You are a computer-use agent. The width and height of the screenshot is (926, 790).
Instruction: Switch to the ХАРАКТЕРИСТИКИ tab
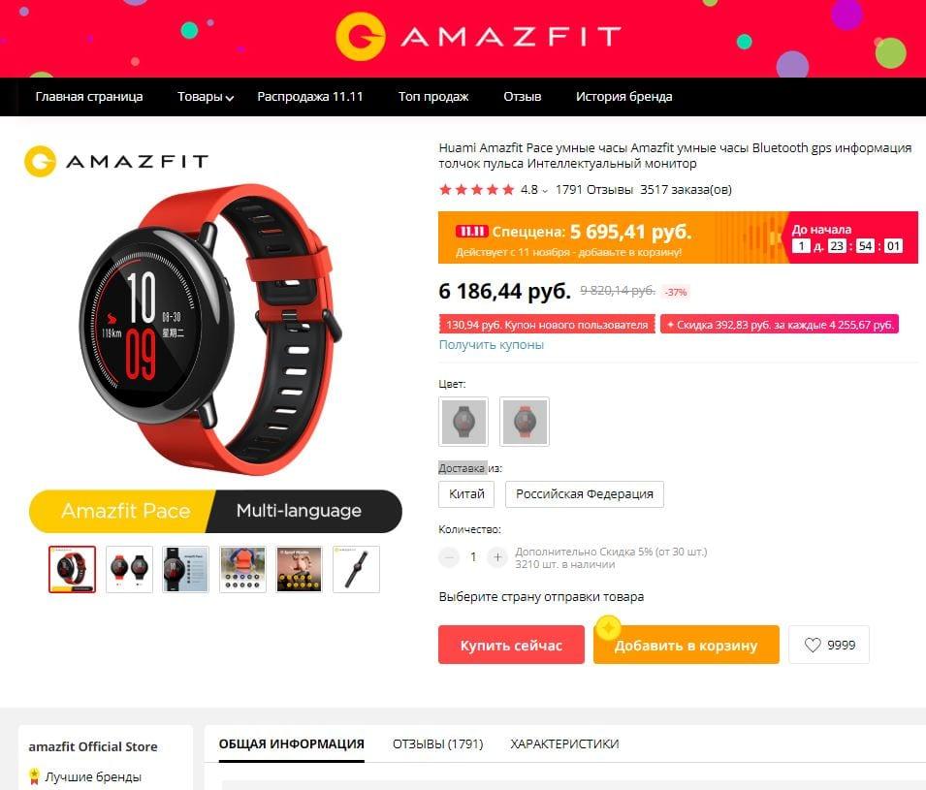[564, 743]
